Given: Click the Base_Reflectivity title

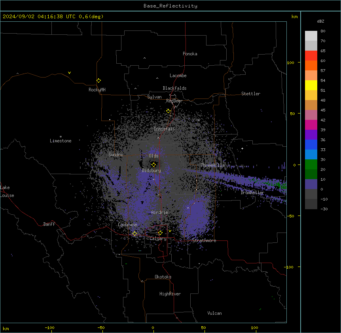Looking at the screenshot, I should point(170,6).
